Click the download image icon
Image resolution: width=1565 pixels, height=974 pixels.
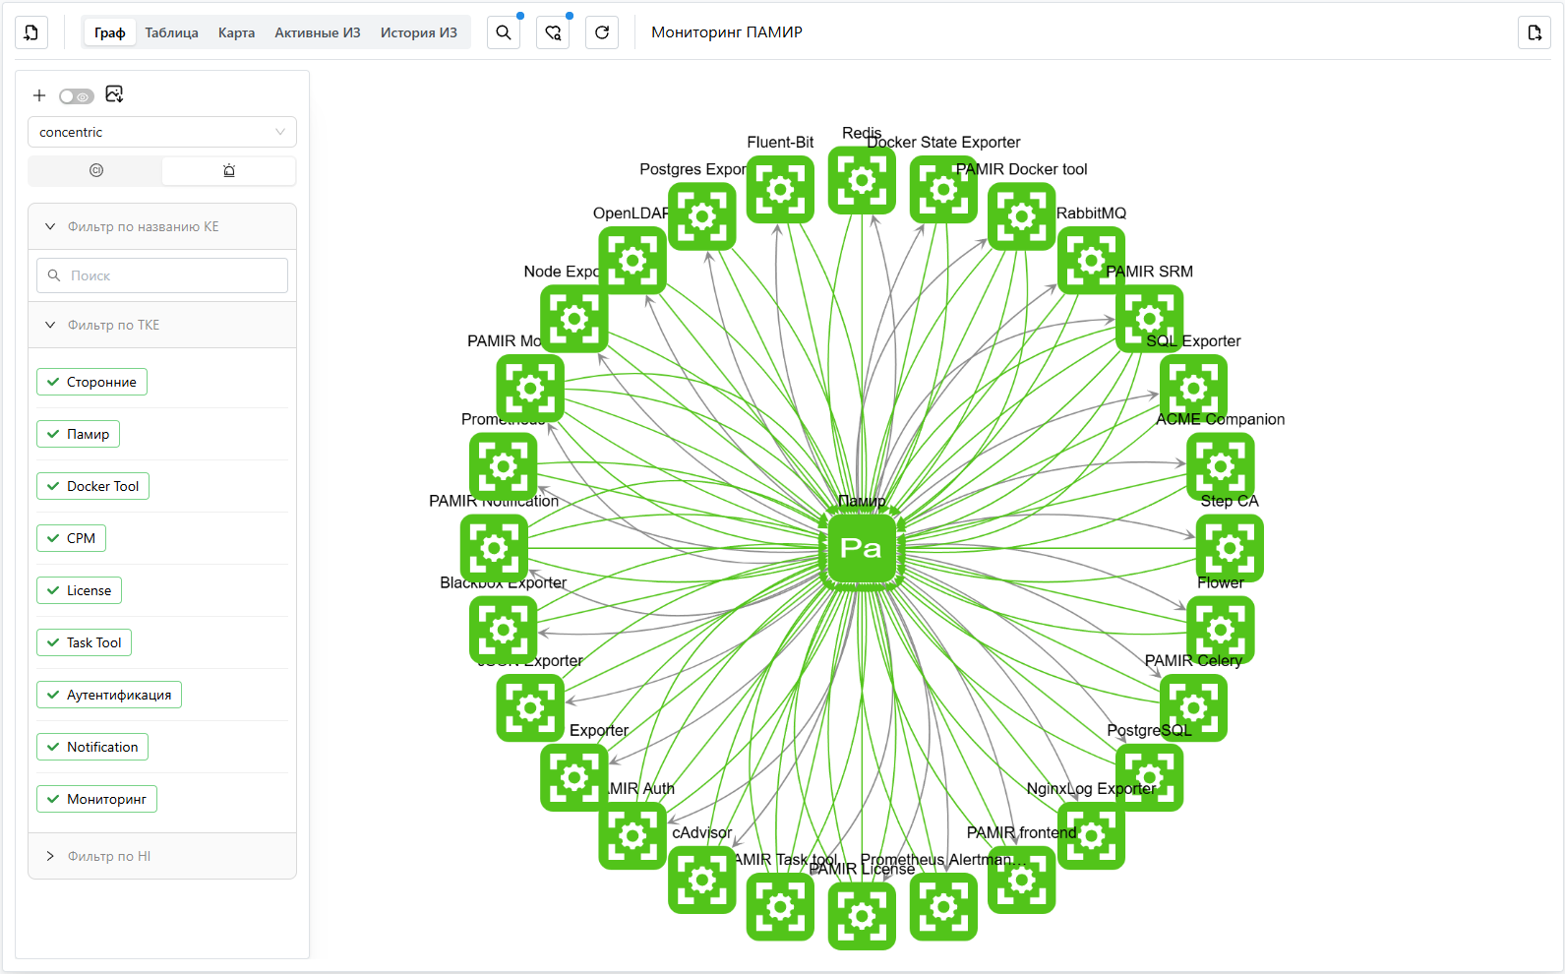pyautogui.click(x=114, y=94)
